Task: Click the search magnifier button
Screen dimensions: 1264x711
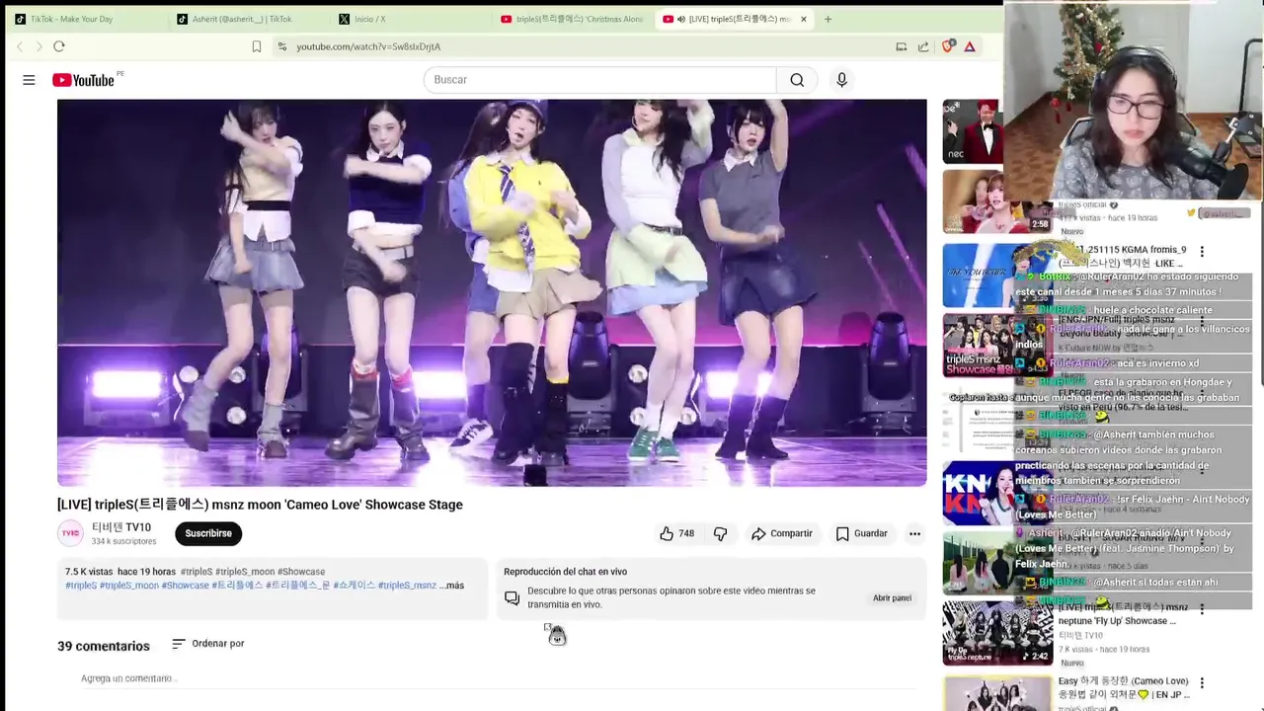Action: point(797,80)
